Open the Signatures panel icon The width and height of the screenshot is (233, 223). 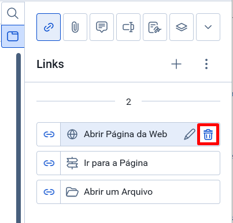155,27
